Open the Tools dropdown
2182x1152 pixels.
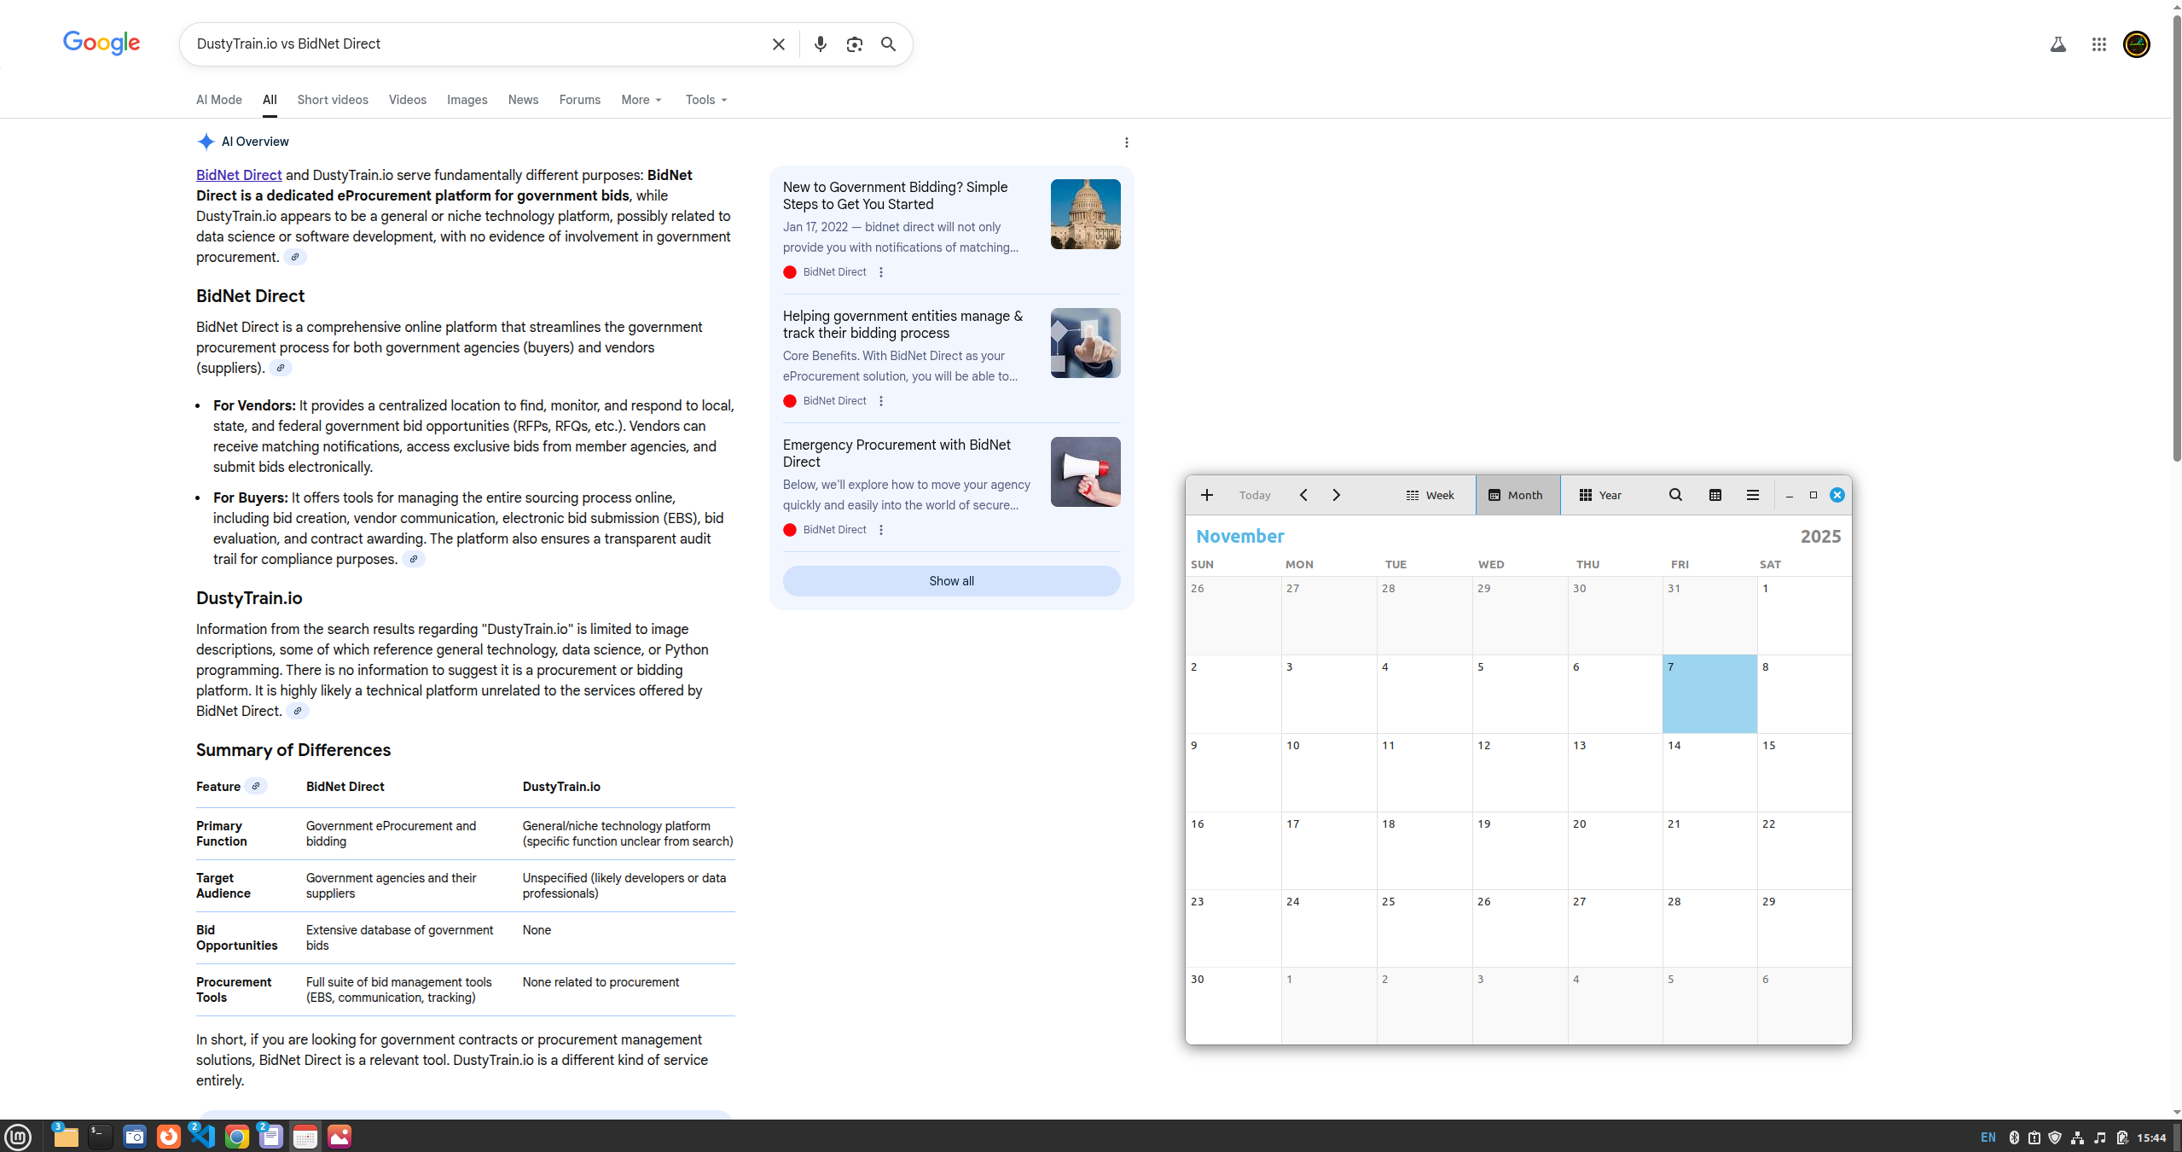coord(705,100)
